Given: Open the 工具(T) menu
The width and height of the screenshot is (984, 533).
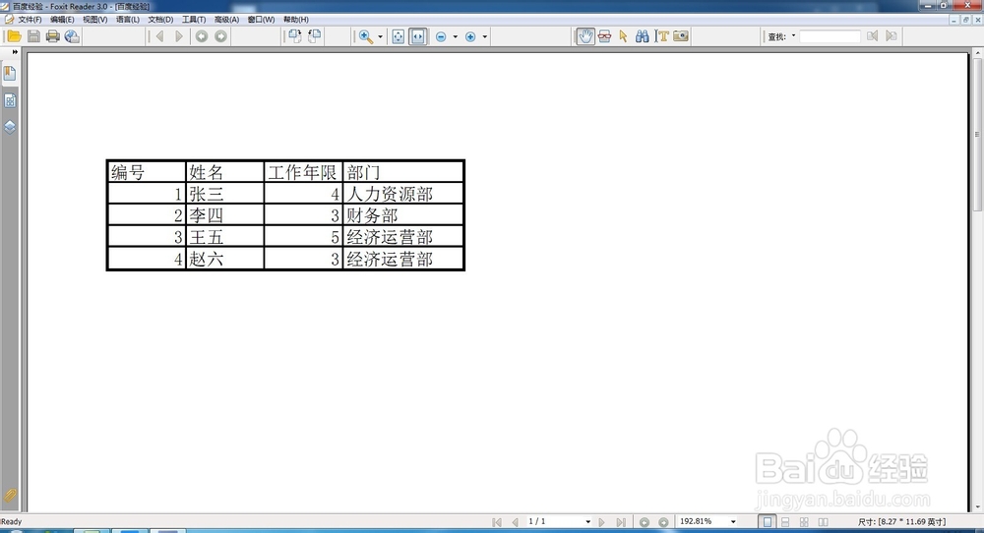Looking at the screenshot, I should 193,20.
